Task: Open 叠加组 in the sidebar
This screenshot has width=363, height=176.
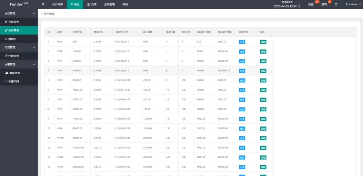Action: (12, 39)
